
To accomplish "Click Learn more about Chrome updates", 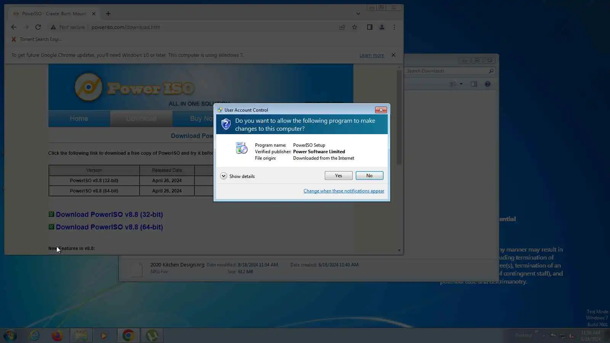I will click(372, 55).
